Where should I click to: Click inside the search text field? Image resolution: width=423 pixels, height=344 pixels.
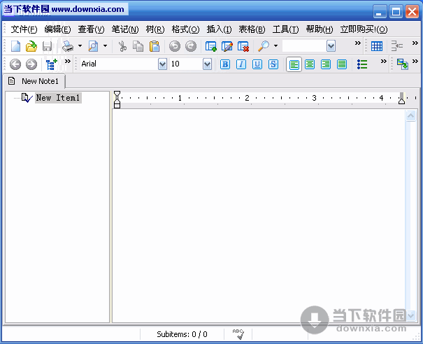(x=304, y=46)
